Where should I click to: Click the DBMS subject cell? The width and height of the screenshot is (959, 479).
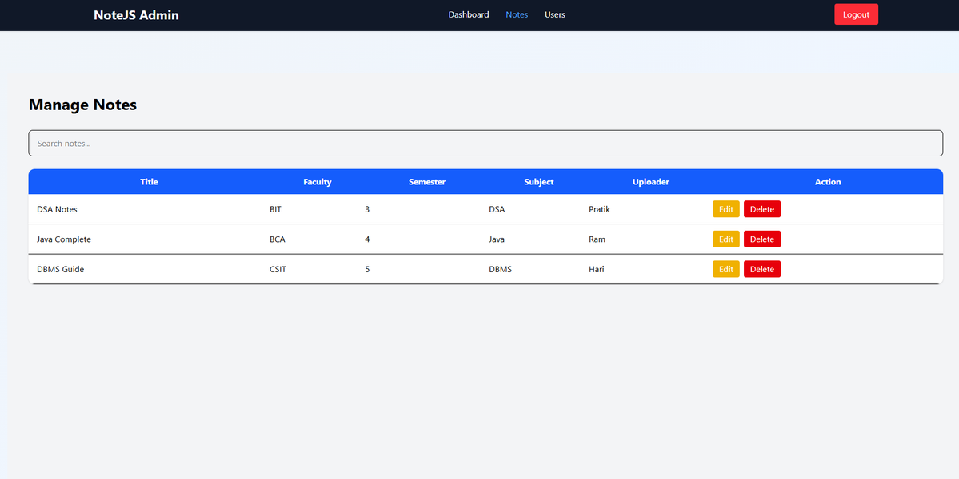point(500,269)
